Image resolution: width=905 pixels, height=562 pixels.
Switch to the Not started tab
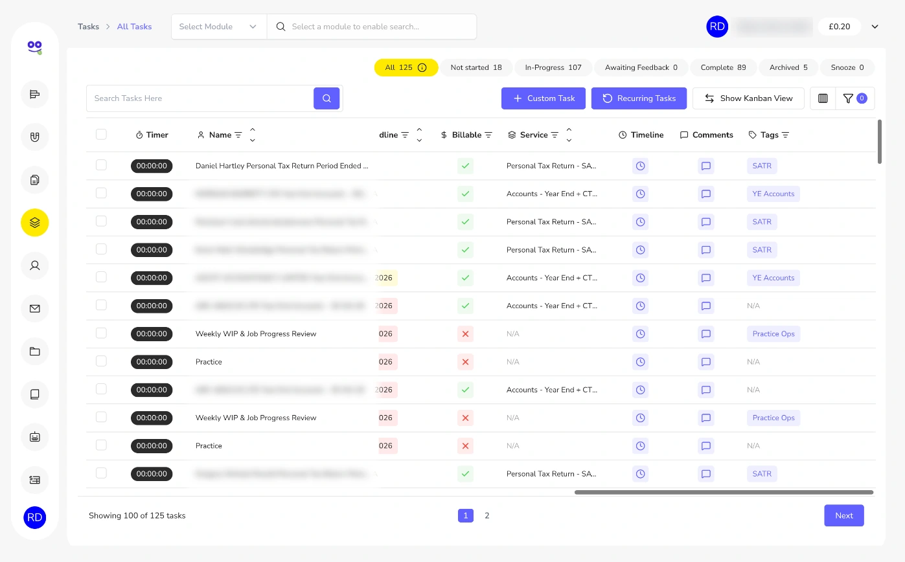476,67
